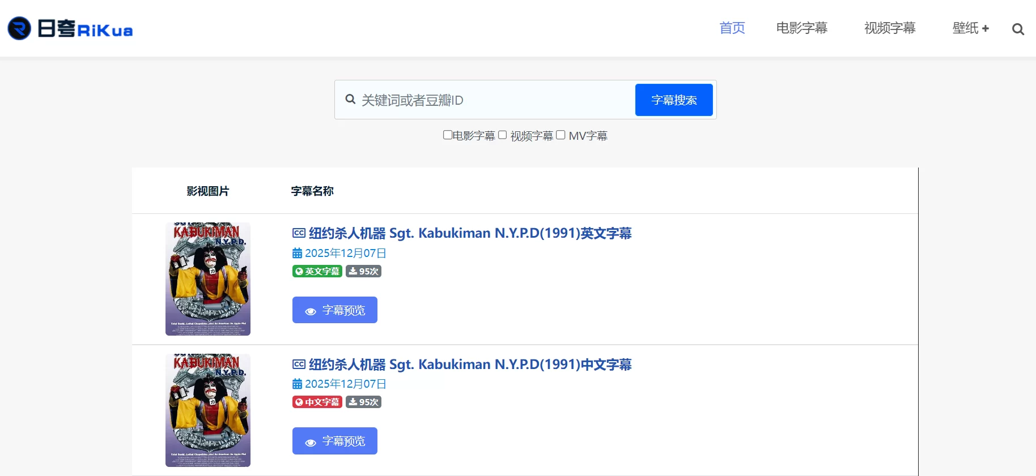Click the 影视图片 column header
1036x476 pixels.
tap(208, 191)
